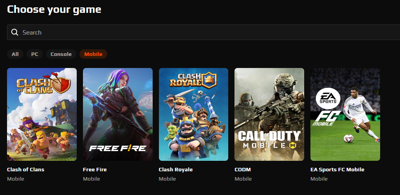Click the search magnifier icon
This screenshot has width=400, height=195.
[15, 32]
